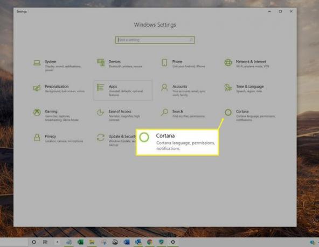Open the Cortana tile in the settings grid
The width and height of the screenshot is (319, 247).
[x=250, y=115]
